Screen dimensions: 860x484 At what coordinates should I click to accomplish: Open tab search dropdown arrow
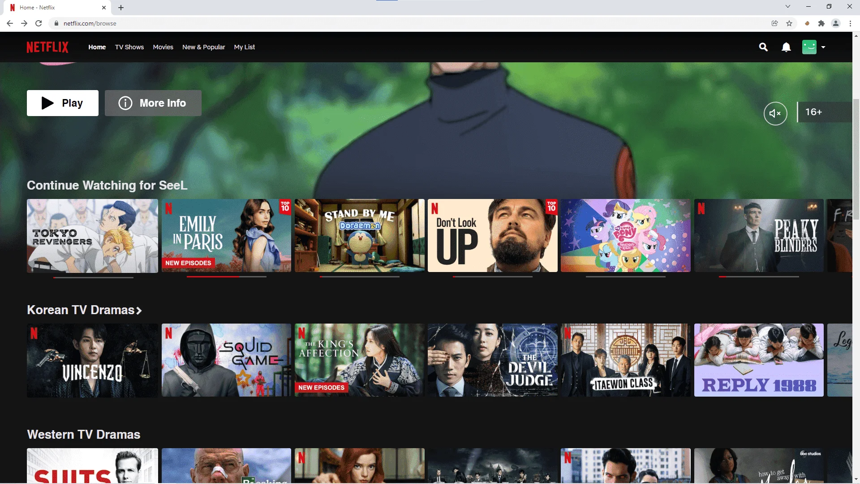click(788, 6)
